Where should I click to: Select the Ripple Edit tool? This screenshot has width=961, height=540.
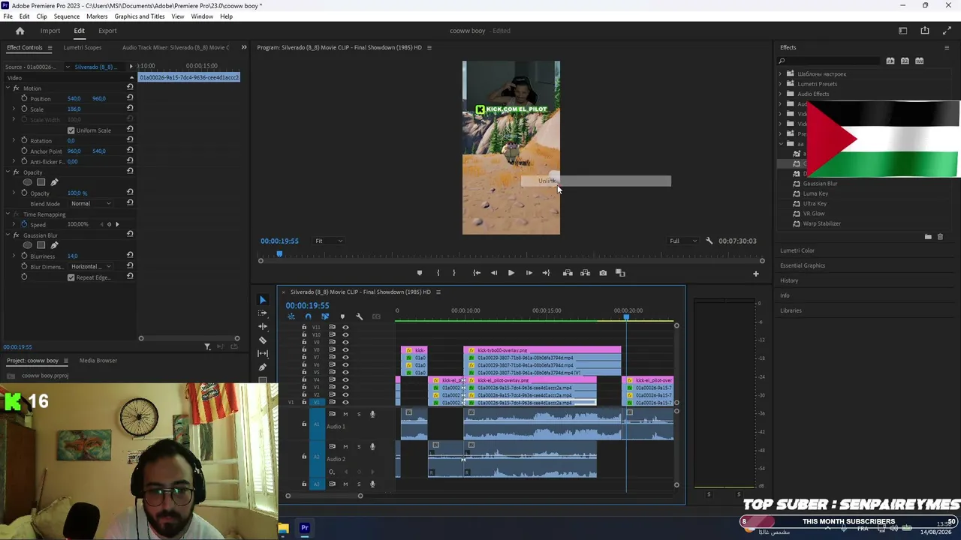point(262,327)
